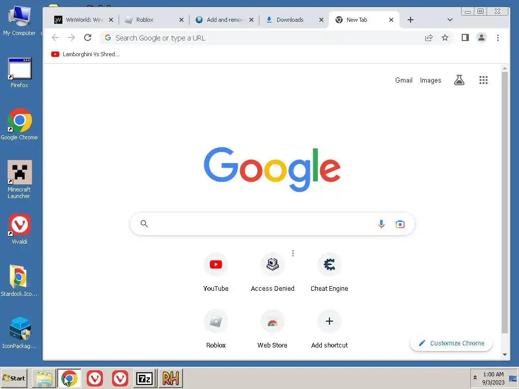The height and width of the screenshot is (389, 519).
Task: Open the Roblox shortcut tile
Action: (x=216, y=328)
